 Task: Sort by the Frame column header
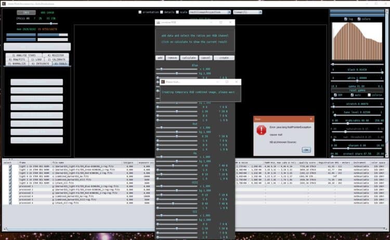(x=35, y=163)
